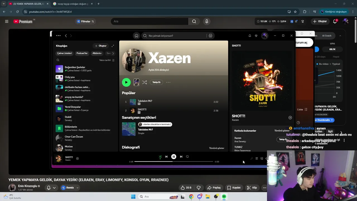Add SHOTT! to library from right panel
The width and height of the screenshot is (357, 201).
290,118
